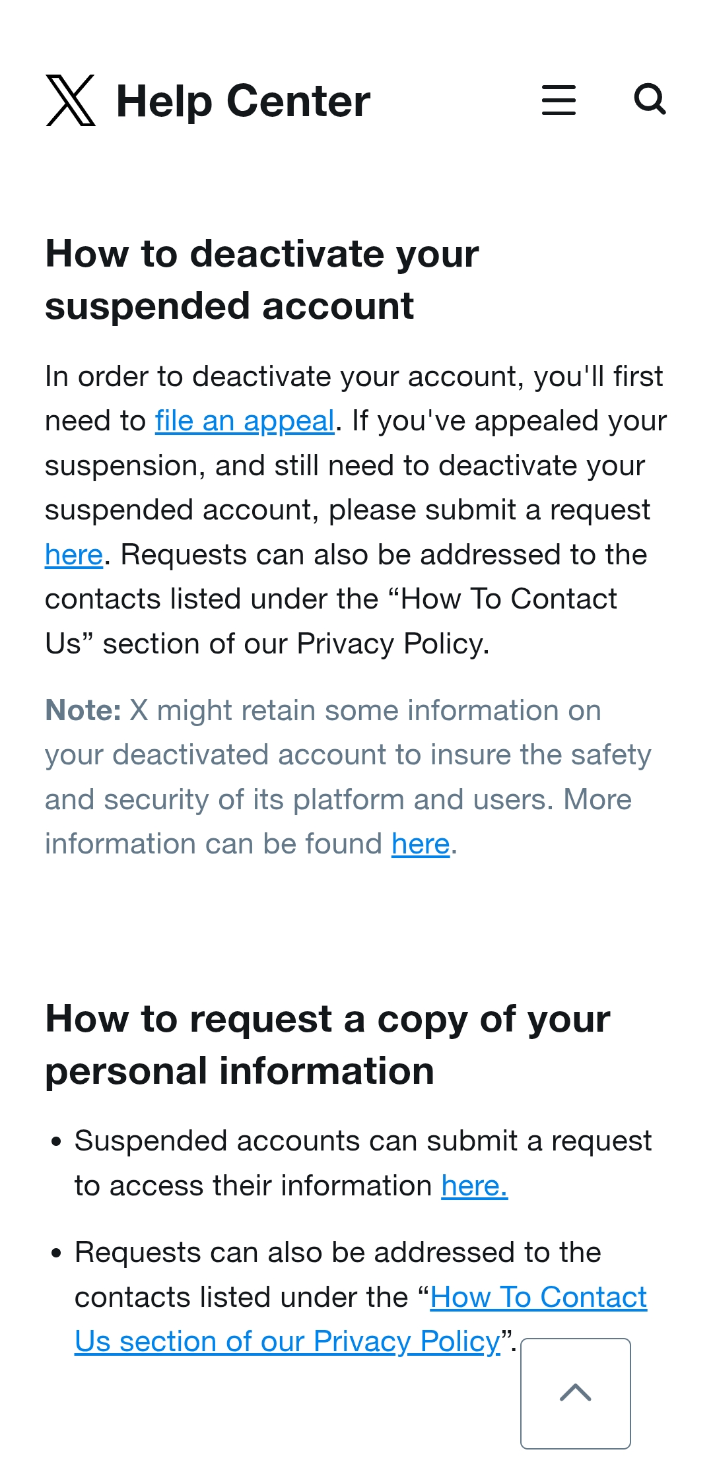Click the X logo icon

(x=71, y=100)
